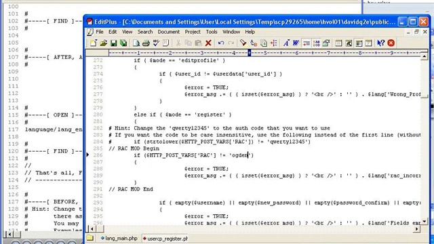434x244 pixels.
Task: Open the Window menu
Action: [231, 32]
